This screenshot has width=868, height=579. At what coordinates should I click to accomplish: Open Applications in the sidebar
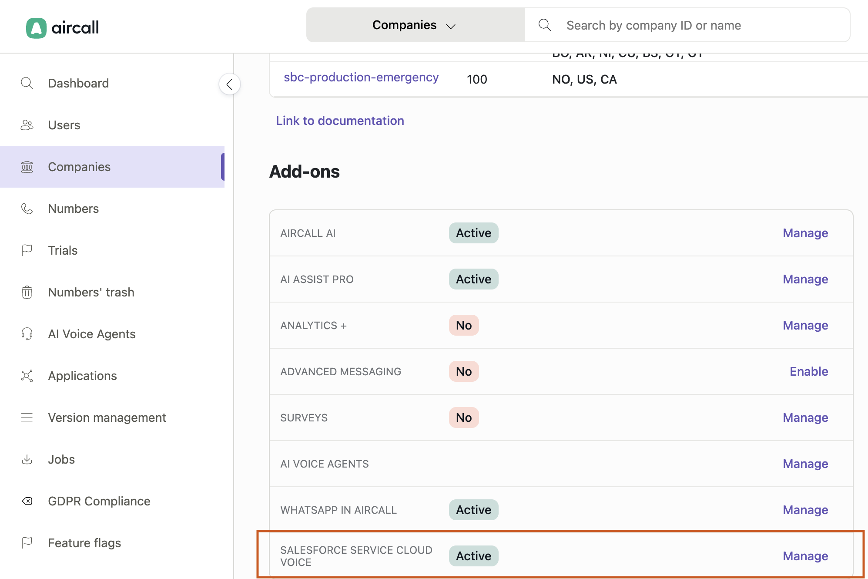coord(112,376)
